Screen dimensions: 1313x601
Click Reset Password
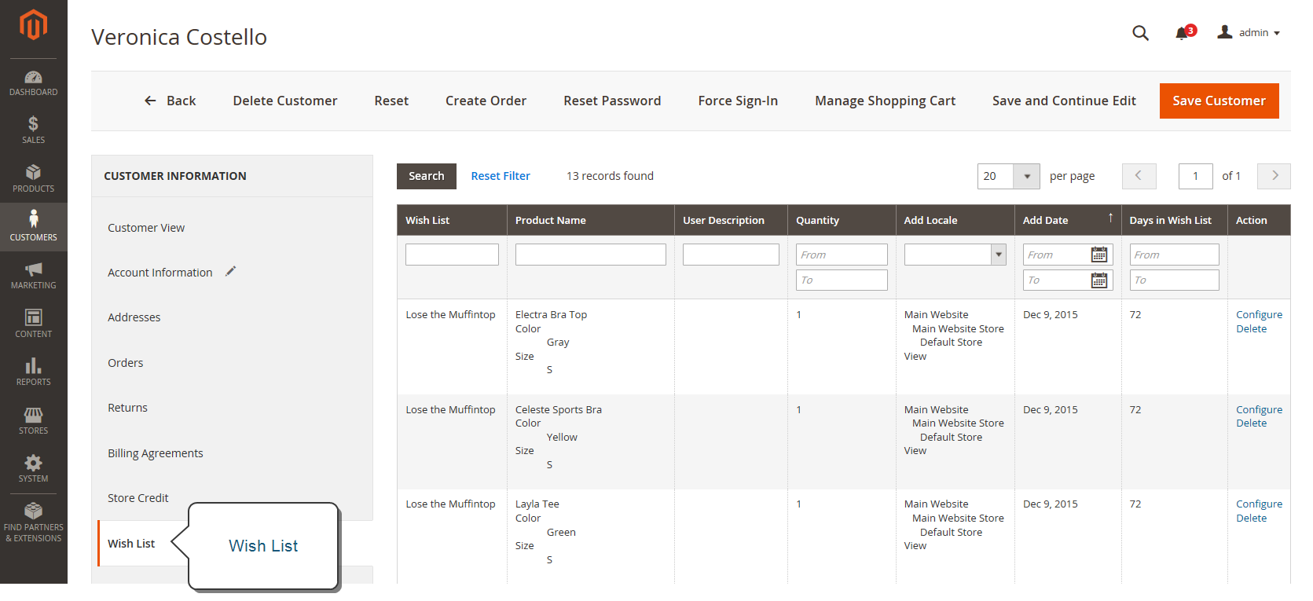point(612,101)
